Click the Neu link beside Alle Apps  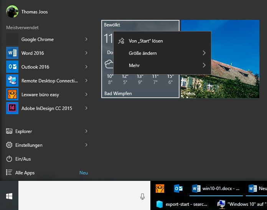coord(84,172)
